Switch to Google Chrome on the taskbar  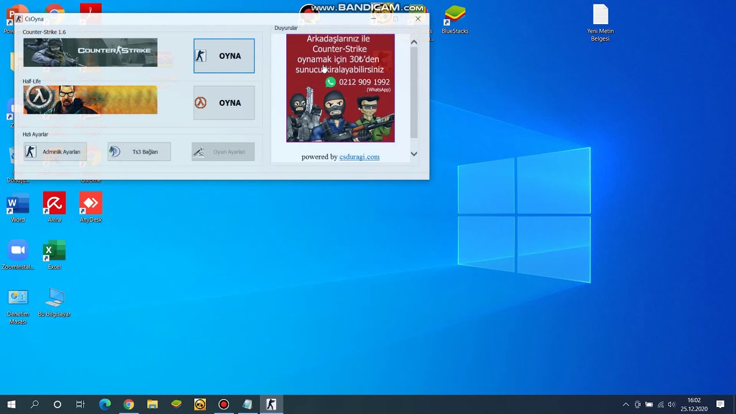[x=128, y=405]
